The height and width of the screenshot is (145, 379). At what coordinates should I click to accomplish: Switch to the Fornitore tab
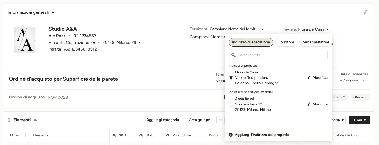click(286, 42)
